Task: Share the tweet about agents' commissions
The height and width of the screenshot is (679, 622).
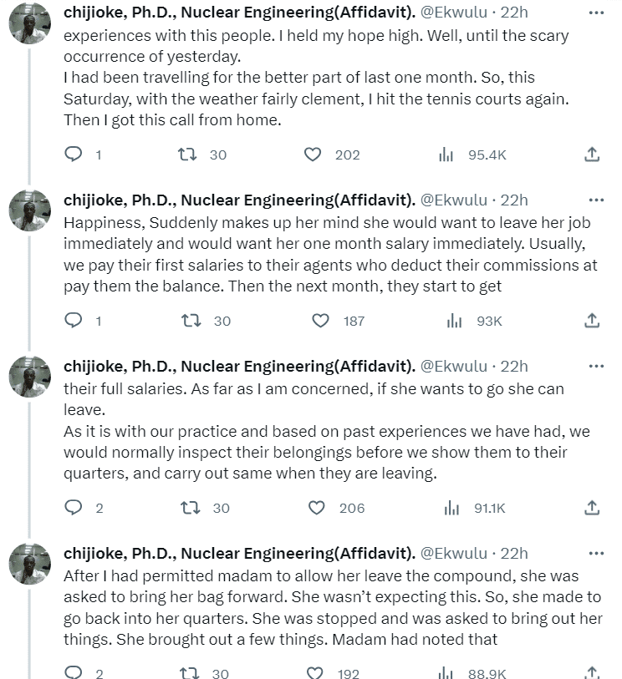Action: click(x=591, y=321)
